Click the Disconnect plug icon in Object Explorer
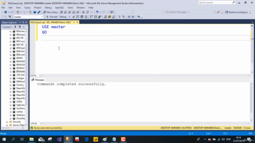Viewport: 255px width, 143px height. 20,27
